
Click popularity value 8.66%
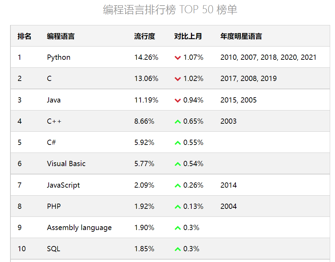click(144, 121)
